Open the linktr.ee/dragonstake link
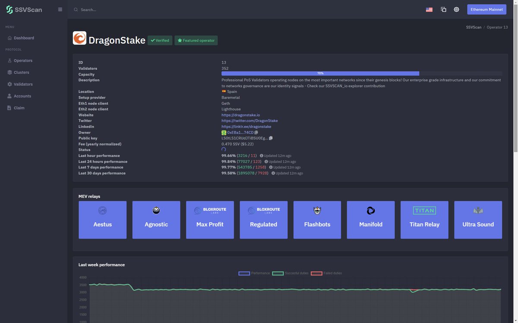This screenshot has width=518, height=323. tap(246, 127)
